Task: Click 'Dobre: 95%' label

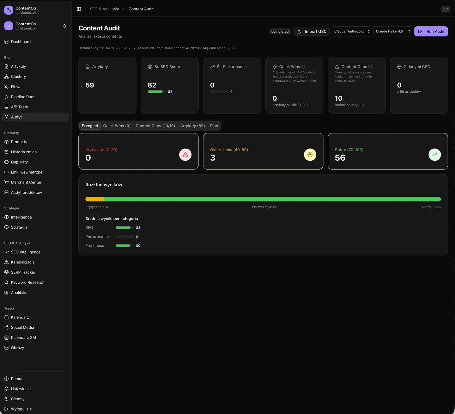Action: (x=431, y=207)
